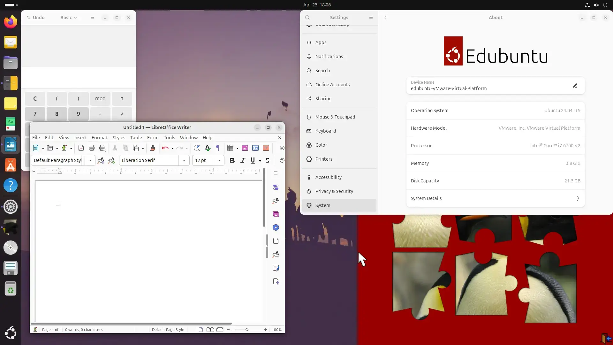The image size is (613, 345).
Task: Open Find & Replace magnifier icon
Action: [197, 148]
